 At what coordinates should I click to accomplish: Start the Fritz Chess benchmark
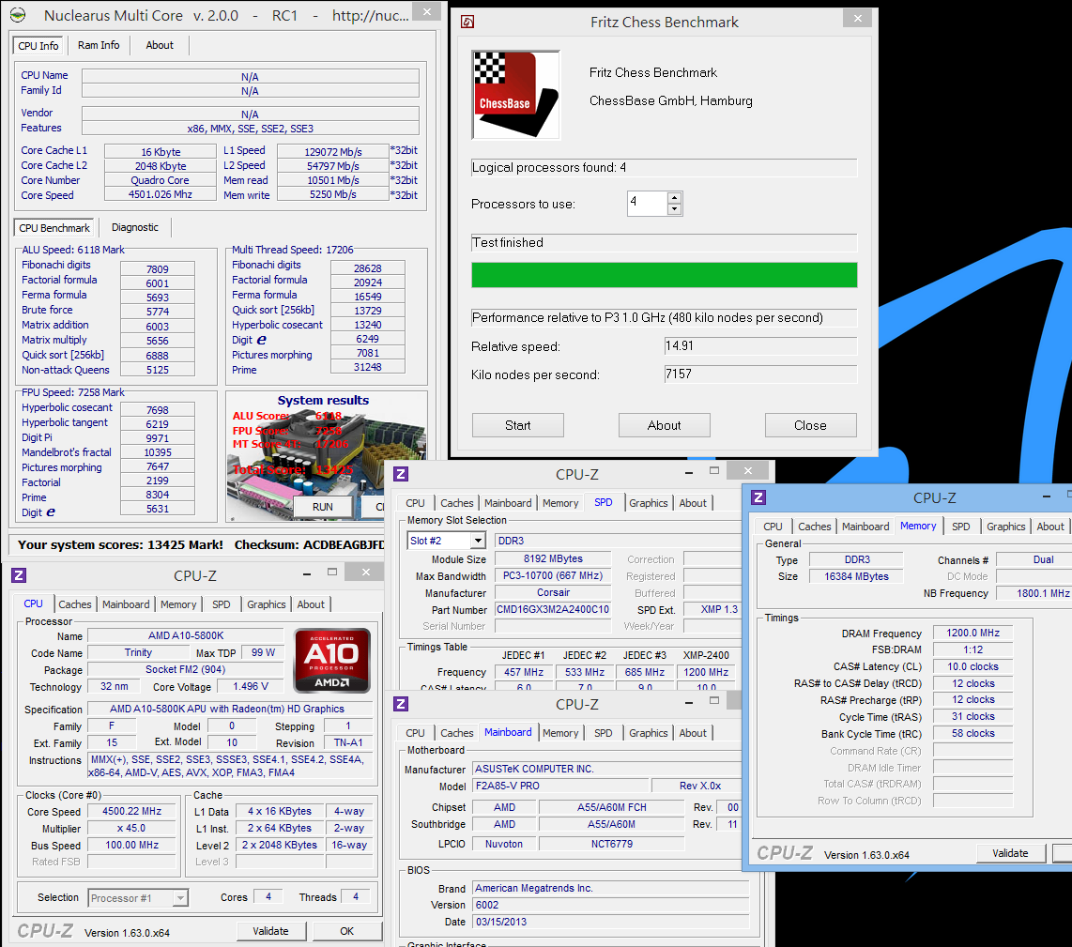point(517,425)
